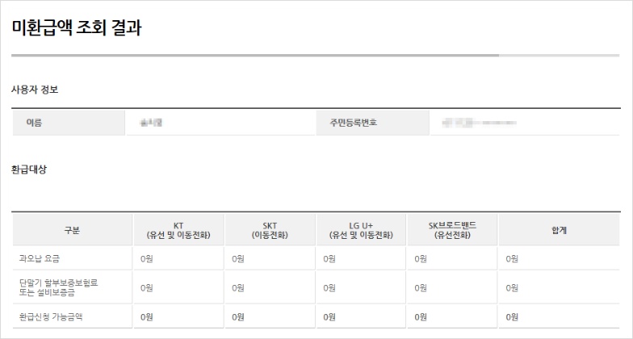Viewport: 633px width, 339px height.
Task: Select the SKT (이동전화) column header
Action: [x=270, y=230]
